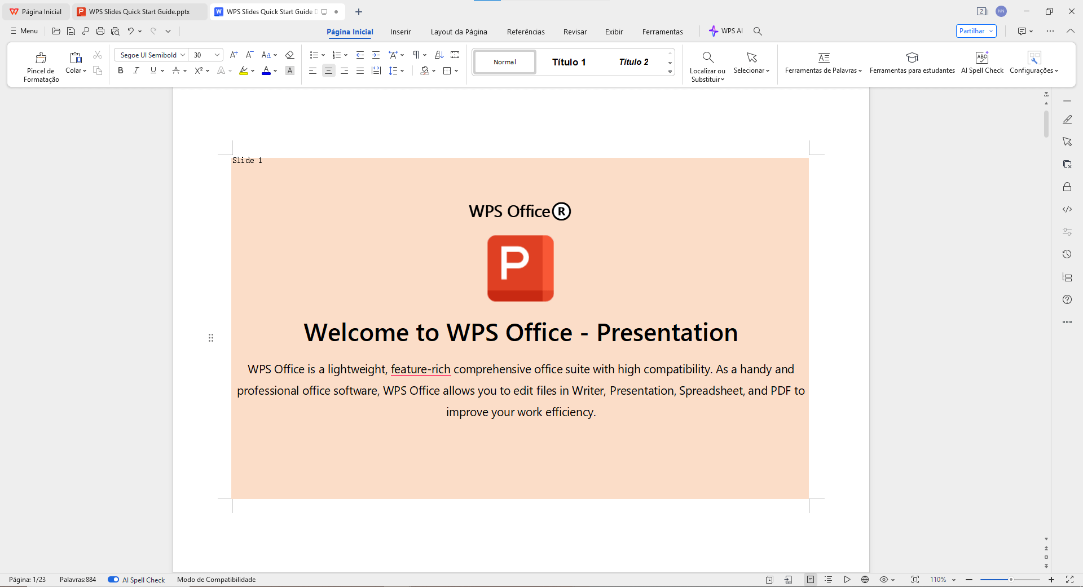The height and width of the screenshot is (587, 1083).
Task: Expand the font color dropdown arrow
Action: [x=275, y=71]
